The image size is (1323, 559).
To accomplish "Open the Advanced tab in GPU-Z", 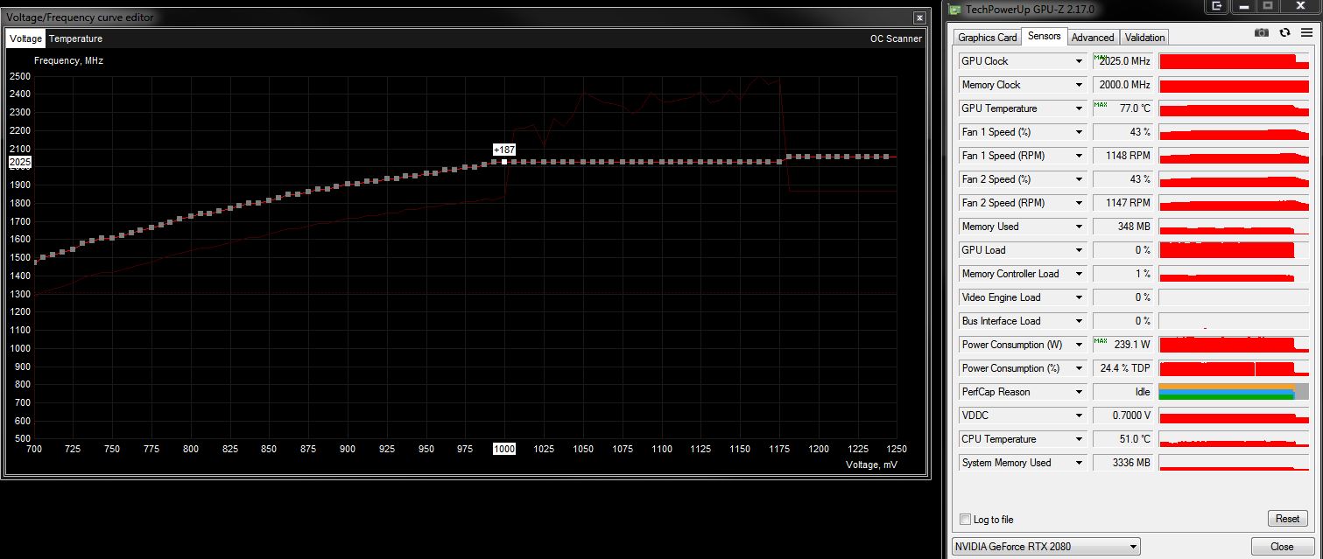I will click(x=1093, y=37).
